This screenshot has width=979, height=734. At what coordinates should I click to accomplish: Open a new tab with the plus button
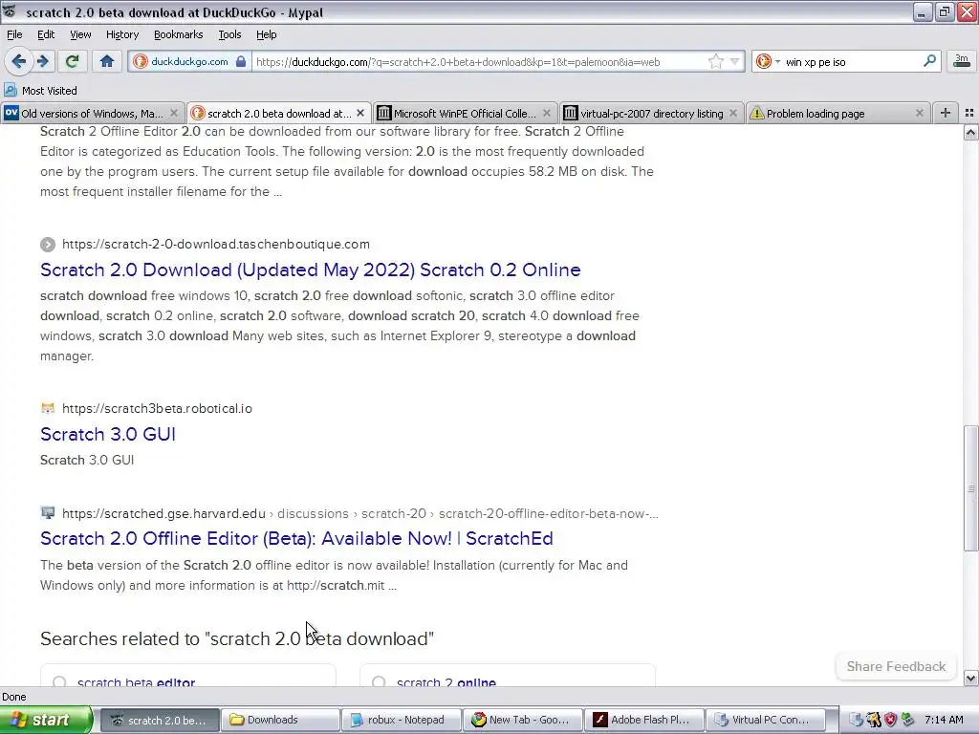946,113
